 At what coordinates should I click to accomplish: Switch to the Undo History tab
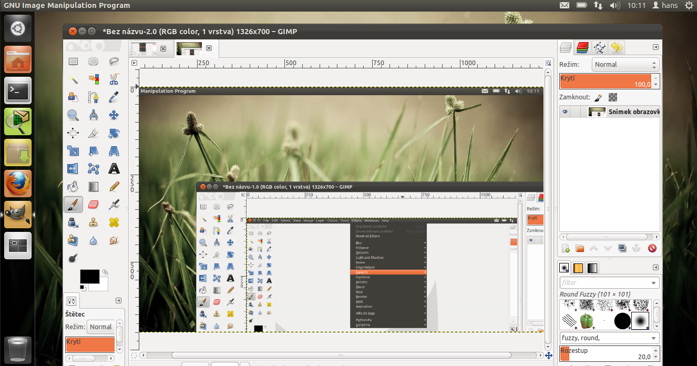pyautogui.click(x=616, y=47)
